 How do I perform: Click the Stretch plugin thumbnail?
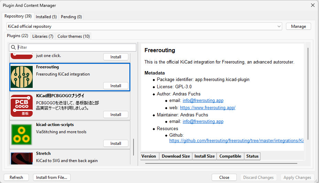click(22, 158)
